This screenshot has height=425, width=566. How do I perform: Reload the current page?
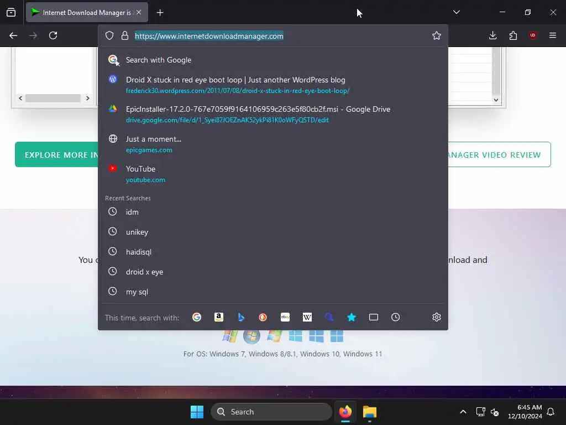coord(53,35)
